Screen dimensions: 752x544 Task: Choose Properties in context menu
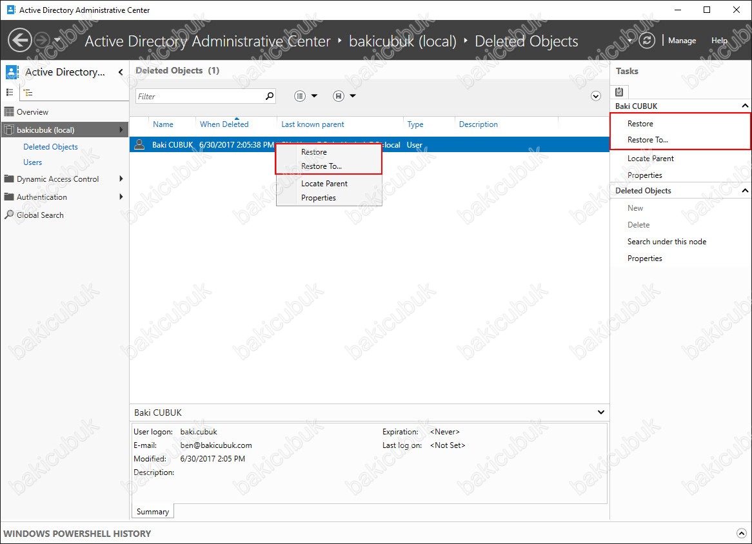pyautogui.click(x=319, y=198)
